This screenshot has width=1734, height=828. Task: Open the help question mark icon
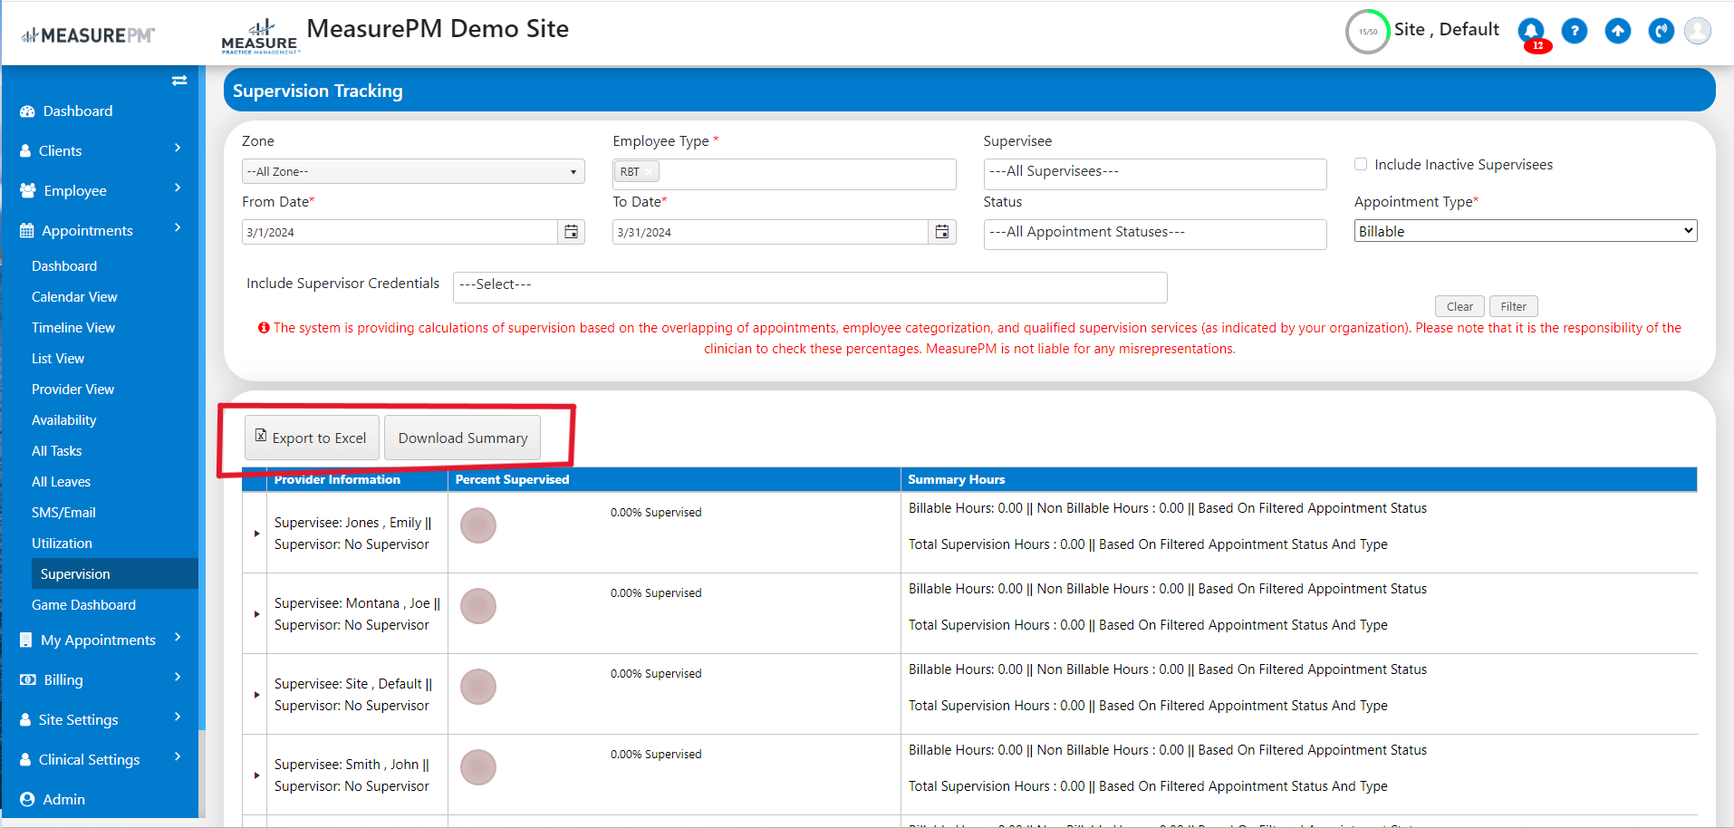click(x=1575, y=31)
